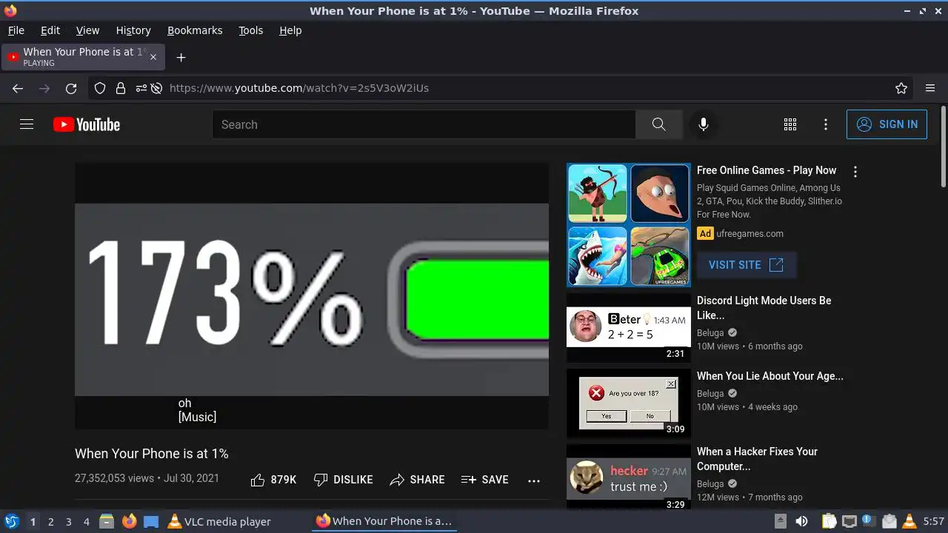Switch to VLC media player taskbar entry
The height and width of the screenshot is (533, 948).
pyautogui.click(x=220, y=521)
